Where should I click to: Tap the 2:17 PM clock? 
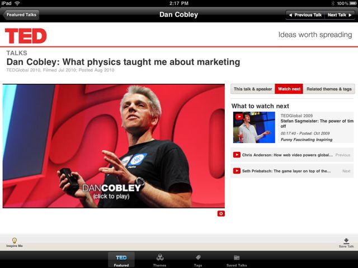179,3
